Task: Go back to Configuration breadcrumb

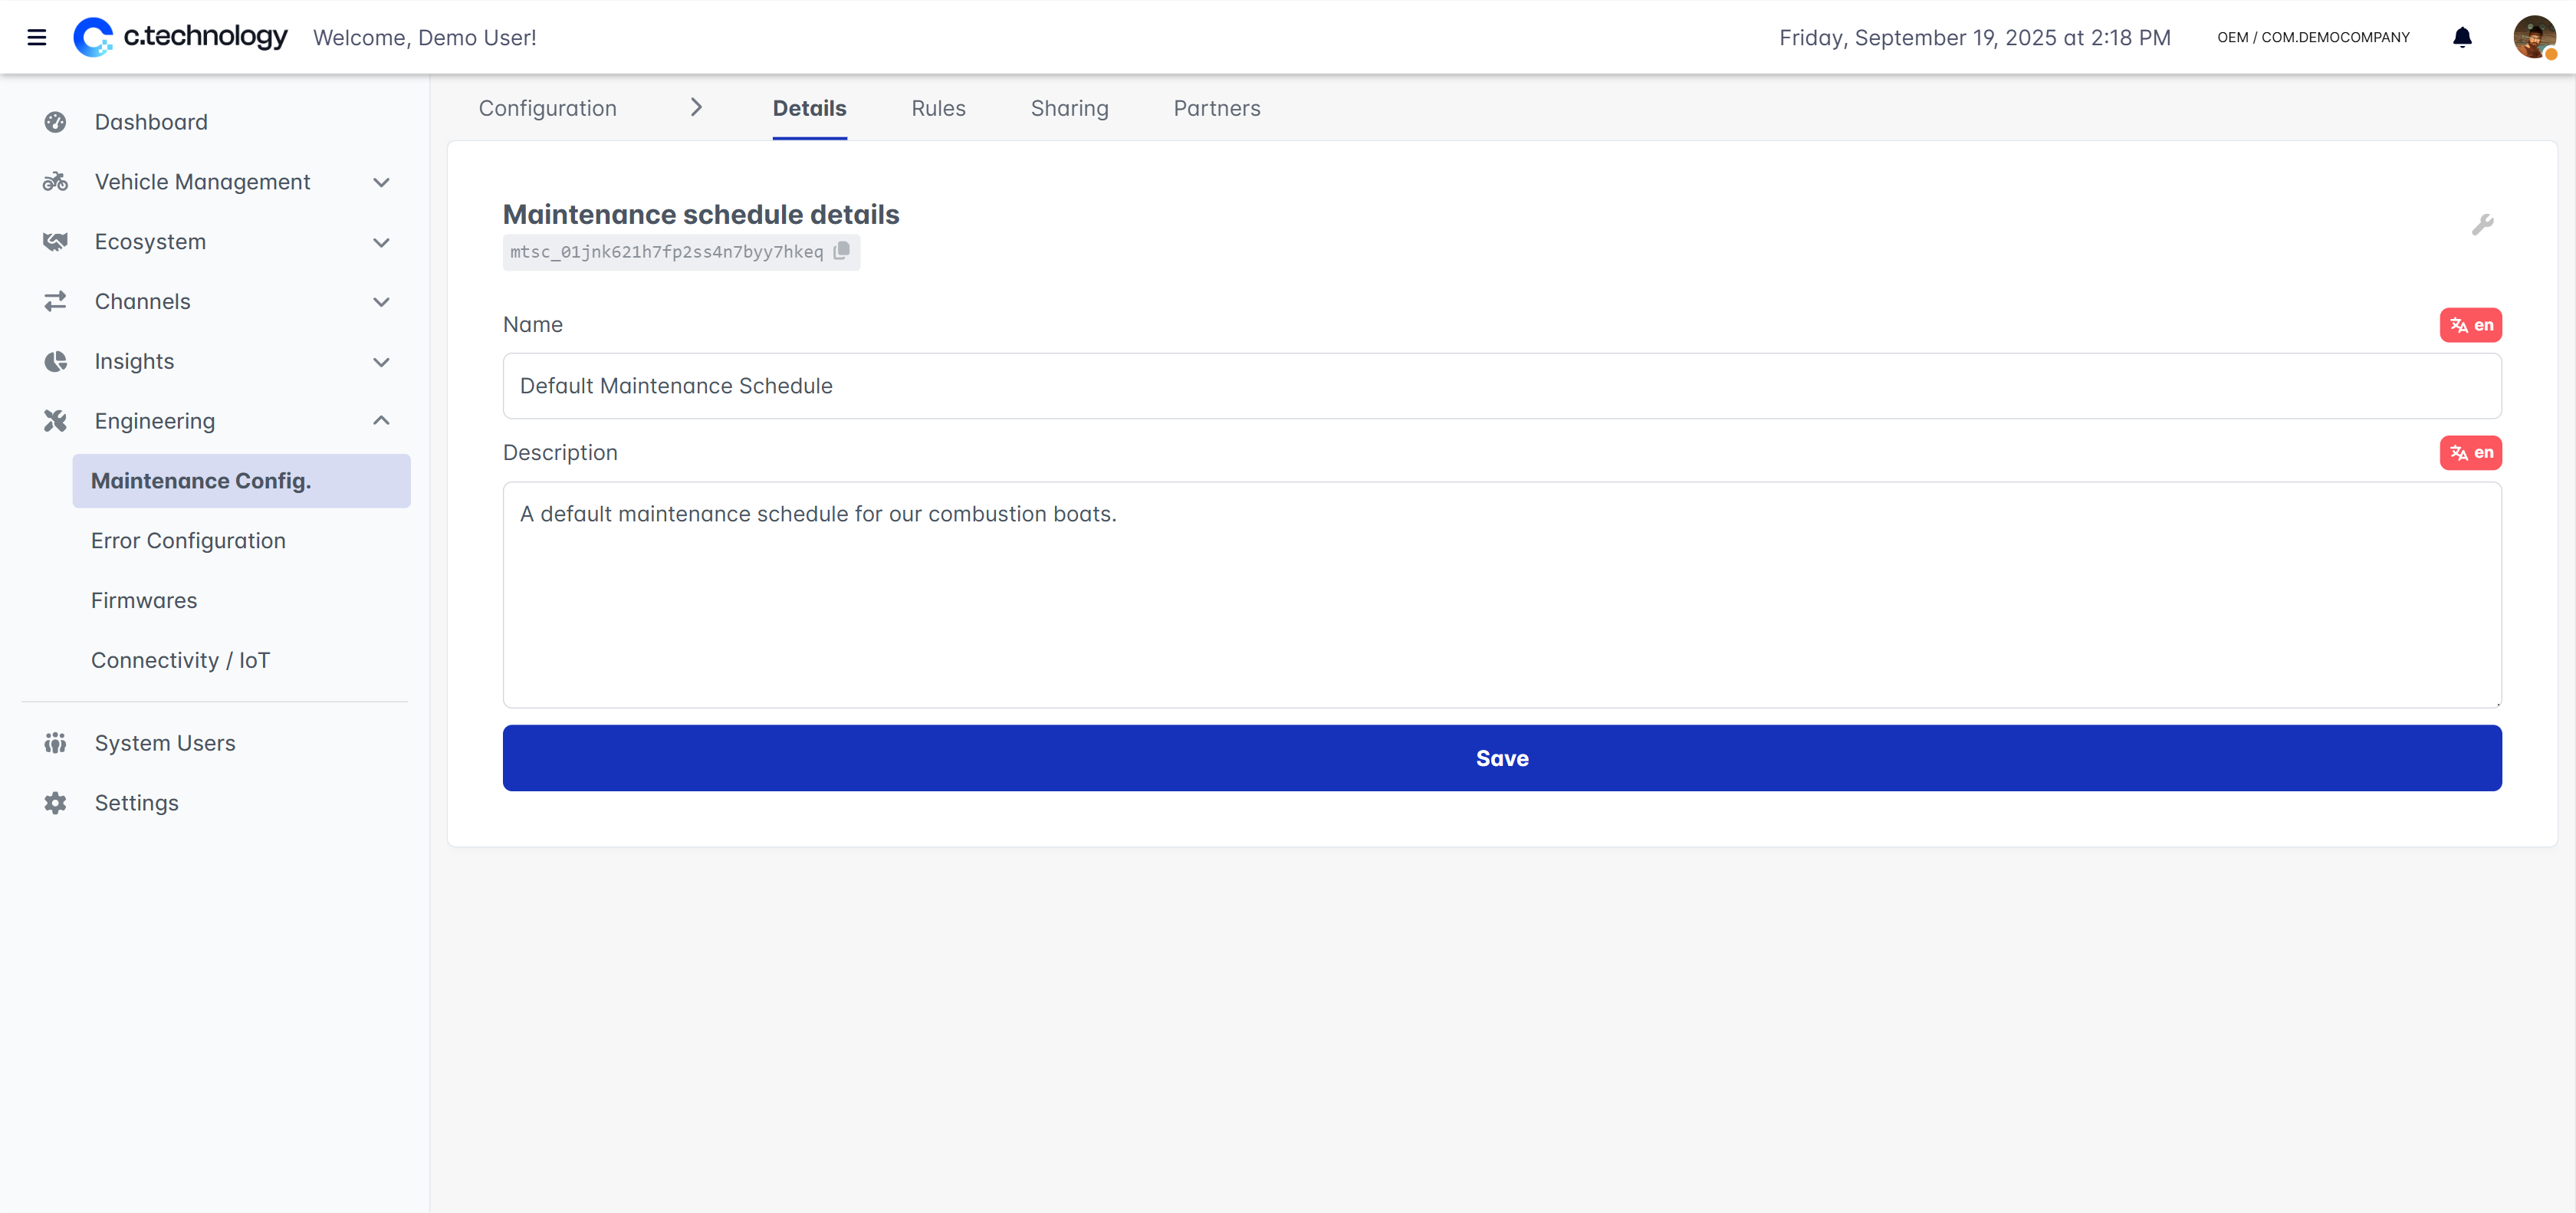Action: pyautogui.click(x=547, y=108)
